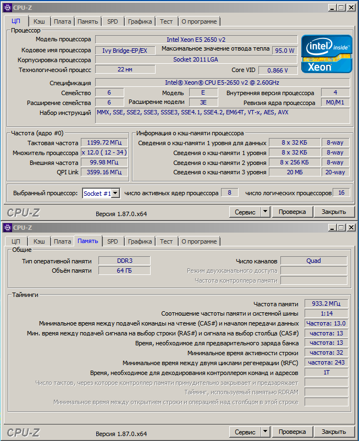Image resolution: width=359 pixels, height=441 pixels.
Task: Click instruction set list MMX, SSE, SSE2
Action: 222,115
